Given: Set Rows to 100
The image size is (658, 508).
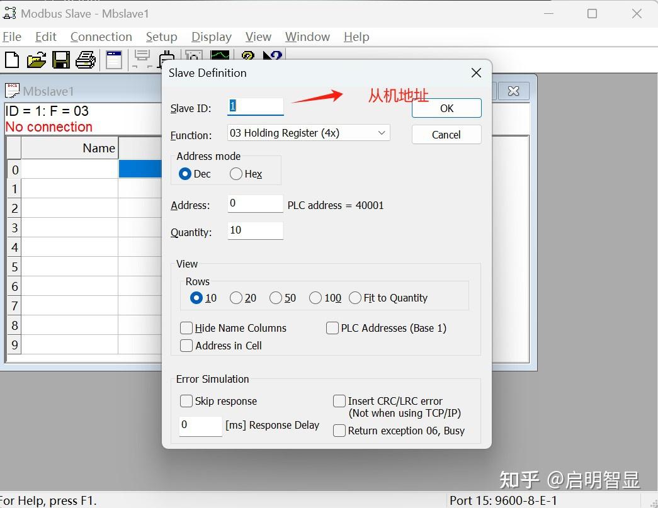Looking at the screenshot, I should tap(315, 298).
